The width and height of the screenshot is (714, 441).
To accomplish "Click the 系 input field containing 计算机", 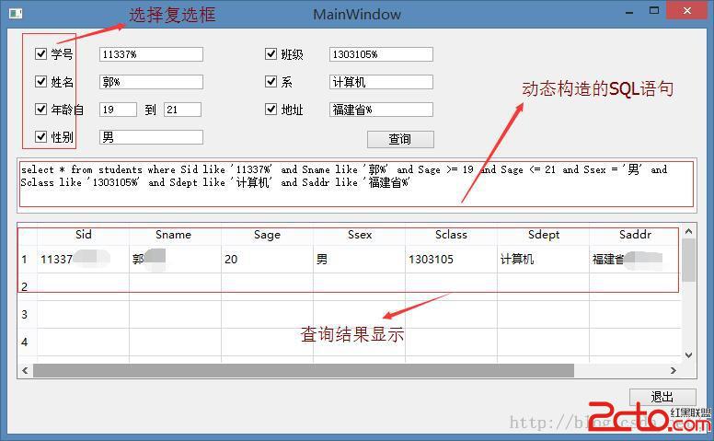I will coord(381,82).
